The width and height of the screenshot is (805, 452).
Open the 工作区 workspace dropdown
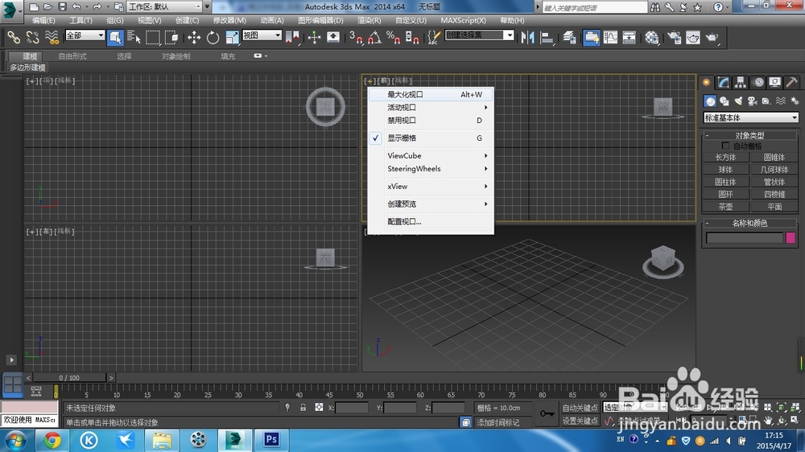pyautogui.click(x=164, y=6)
